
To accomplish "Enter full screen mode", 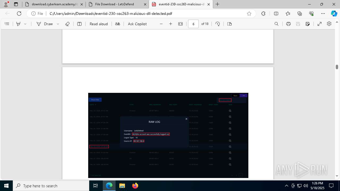I will click(320, 24).
